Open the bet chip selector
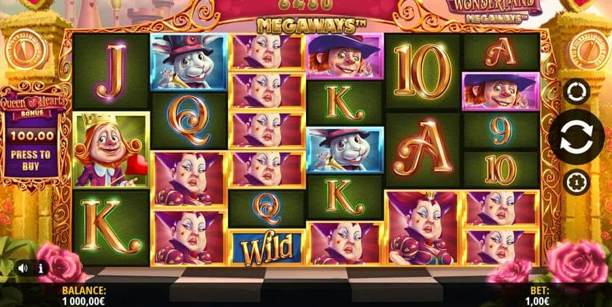The width and height of the screenshot is (612, 307). pos(577,182)
